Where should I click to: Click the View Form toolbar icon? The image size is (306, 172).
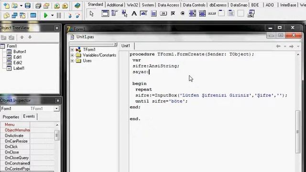pyautogui.click(x=15, y=15)
